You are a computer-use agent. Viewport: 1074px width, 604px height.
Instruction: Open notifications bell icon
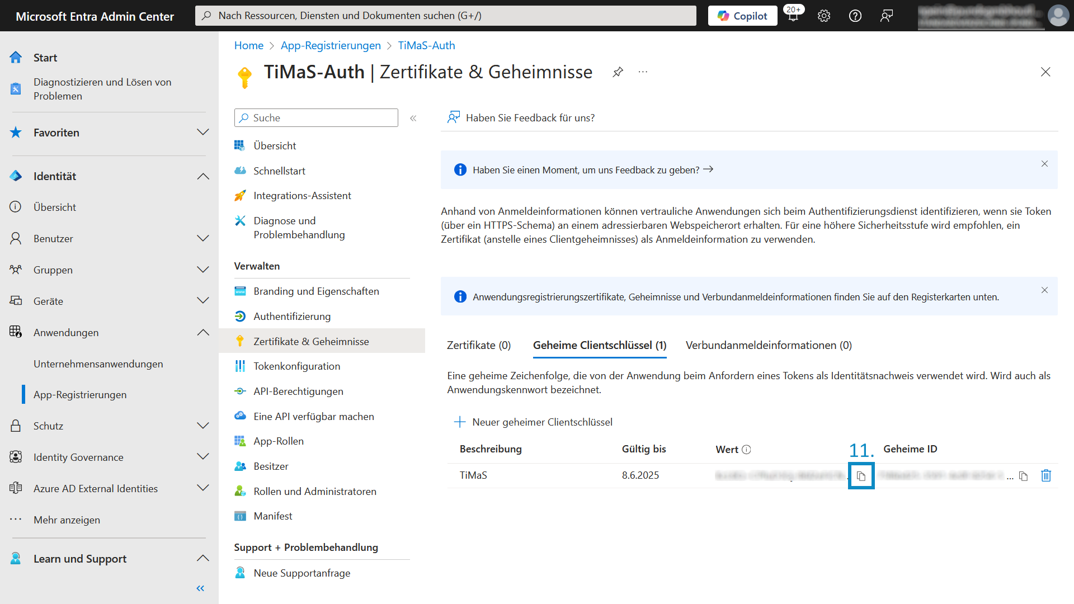tap(793, 16)
